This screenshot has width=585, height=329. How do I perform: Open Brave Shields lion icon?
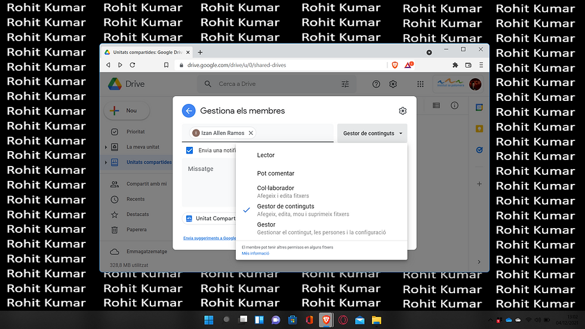pyautogui.click(x=395, y=65)
